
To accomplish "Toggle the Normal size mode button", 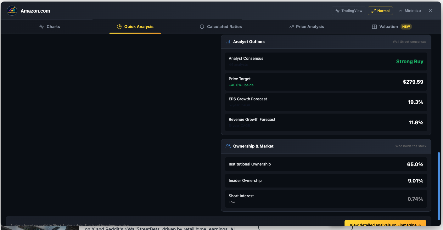I will click(x=380, y=11).
